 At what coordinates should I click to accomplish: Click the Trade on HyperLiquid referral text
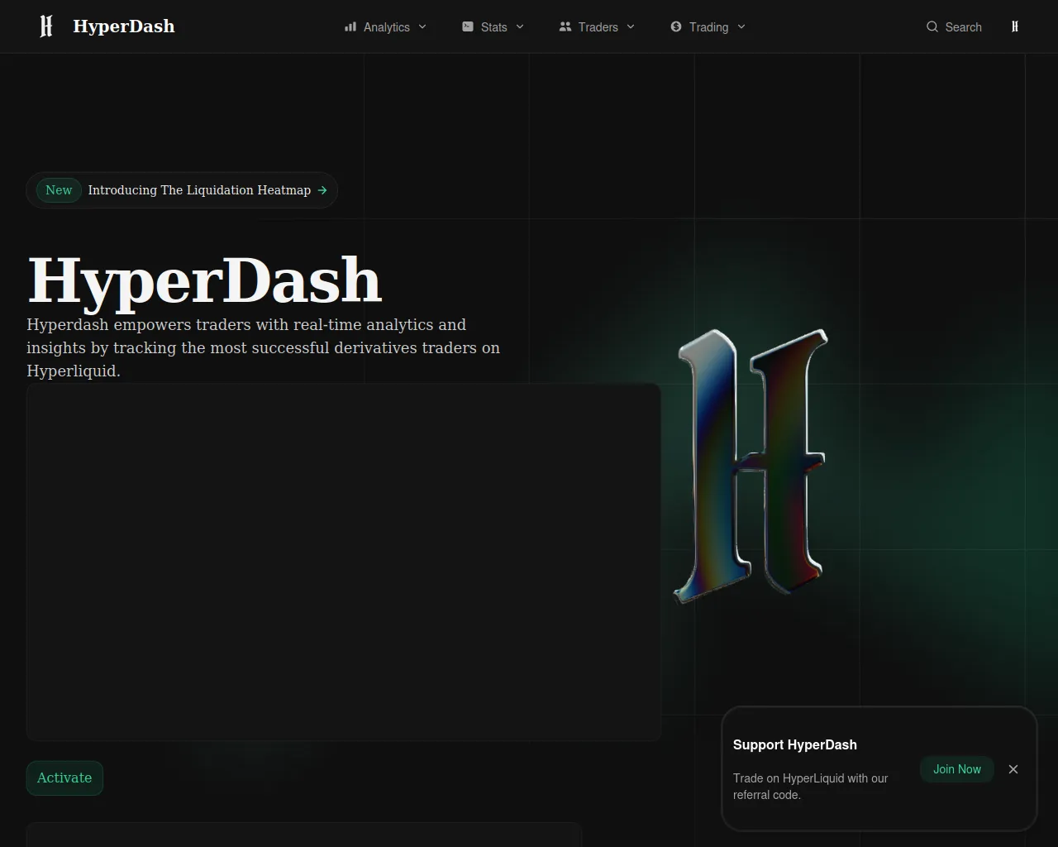click(811, 787)
